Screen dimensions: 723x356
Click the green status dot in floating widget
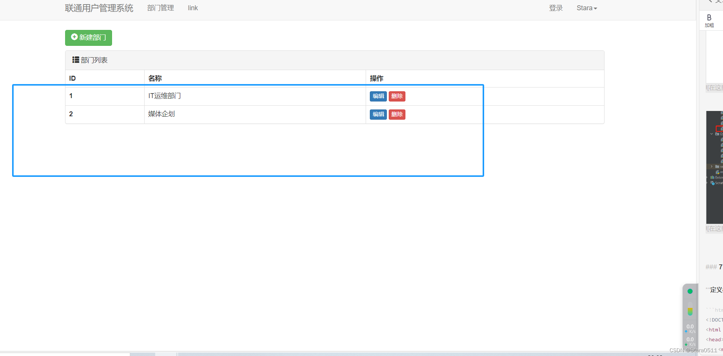(x=690, y=291)
